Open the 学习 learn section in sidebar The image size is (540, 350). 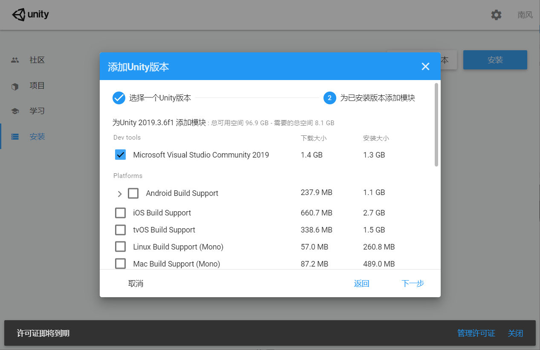37,111
